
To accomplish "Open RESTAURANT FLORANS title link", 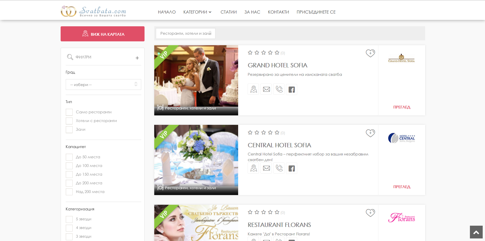I will point(279,225).
